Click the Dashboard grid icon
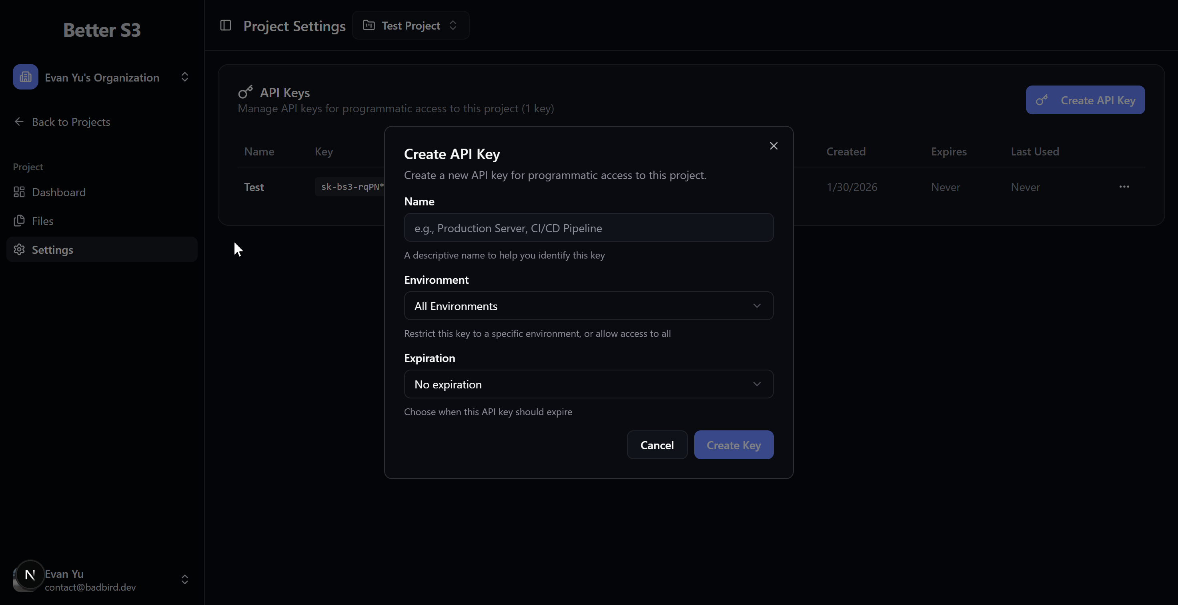The height and width of the screenshot is (605, 1178). point(19,192)
